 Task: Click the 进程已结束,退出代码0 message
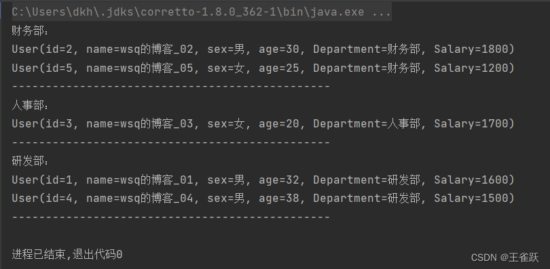click(x=67, y=254)
